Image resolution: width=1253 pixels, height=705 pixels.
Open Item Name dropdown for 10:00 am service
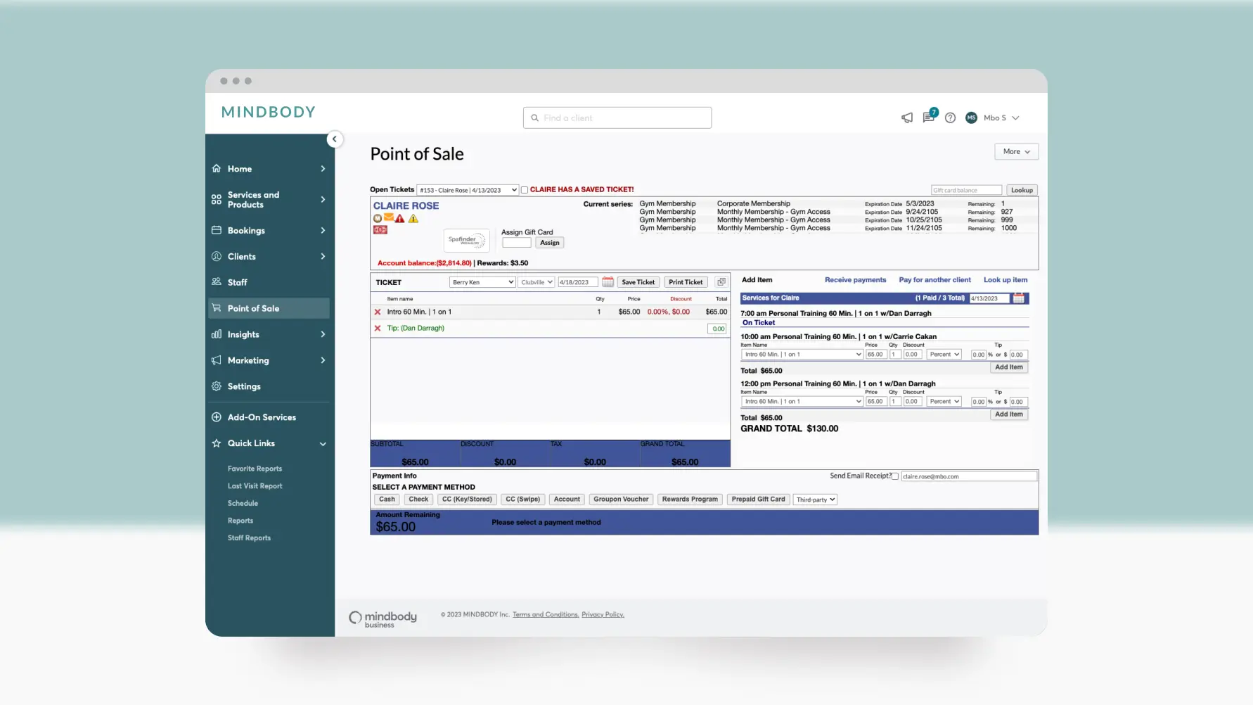[x=802, y=355]
